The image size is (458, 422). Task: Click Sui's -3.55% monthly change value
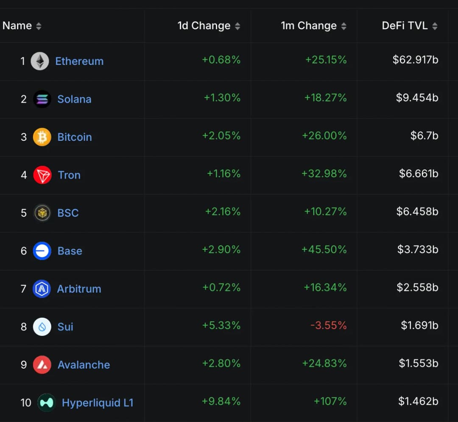coord(329,325)
